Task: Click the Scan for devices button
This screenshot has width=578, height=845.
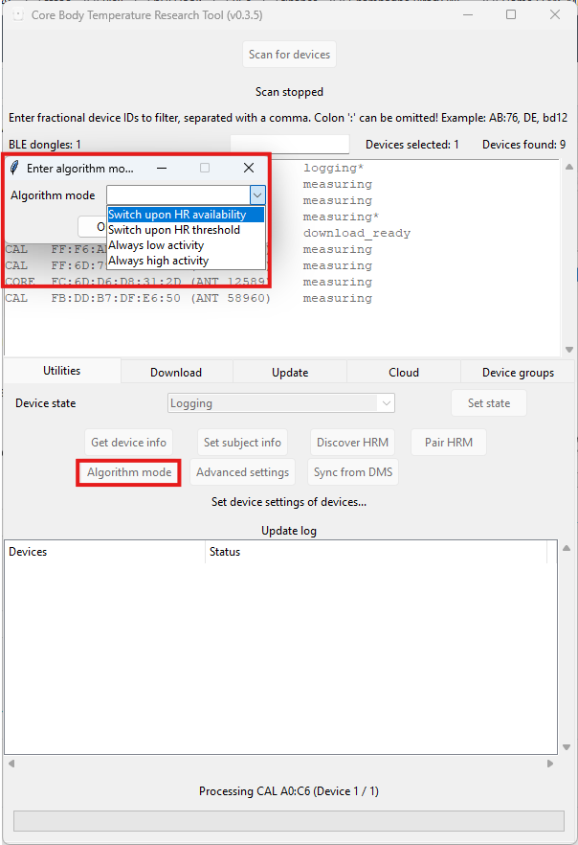Action: click(x=290, y=55)
